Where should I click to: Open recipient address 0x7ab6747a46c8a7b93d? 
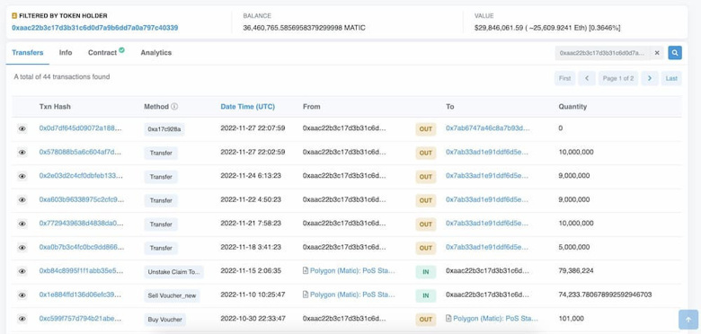[x=488, y=128]
